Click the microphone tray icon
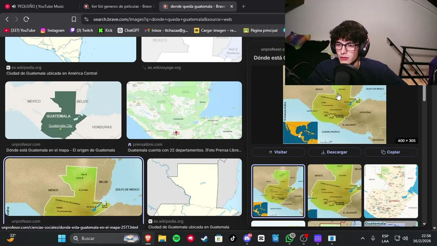 click(373, 238)
